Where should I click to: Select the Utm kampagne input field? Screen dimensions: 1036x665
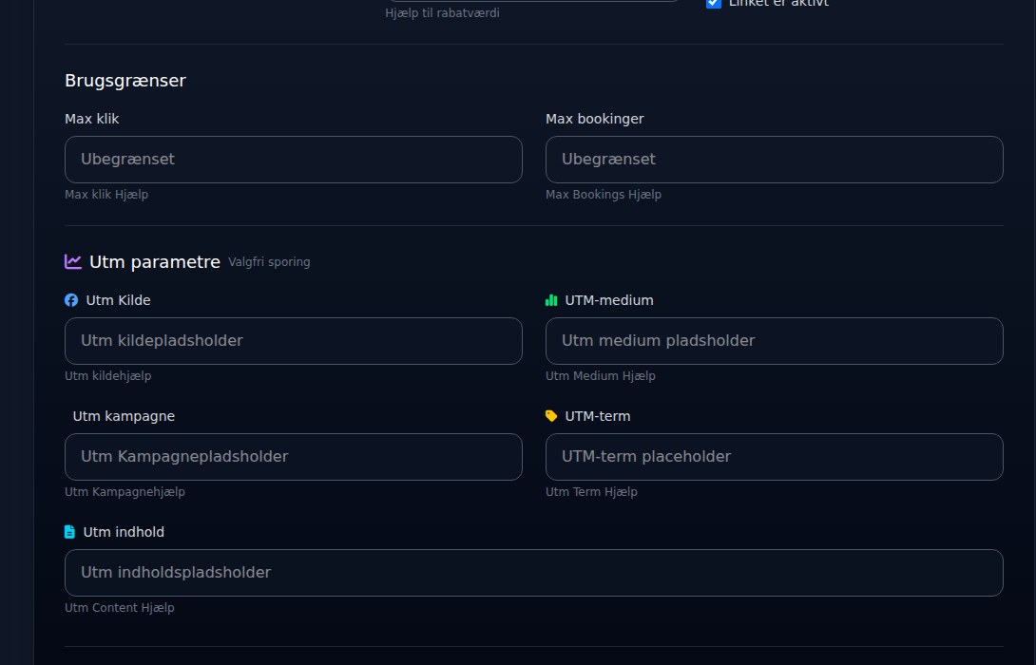[x=294, y=457]
